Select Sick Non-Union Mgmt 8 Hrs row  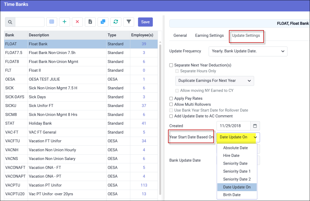pos(81,115)
